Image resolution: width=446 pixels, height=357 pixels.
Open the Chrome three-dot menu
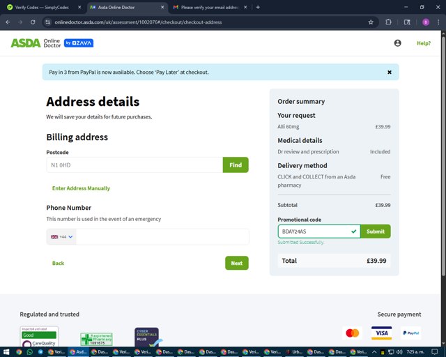pyautogui.click(x=438, y=22)
